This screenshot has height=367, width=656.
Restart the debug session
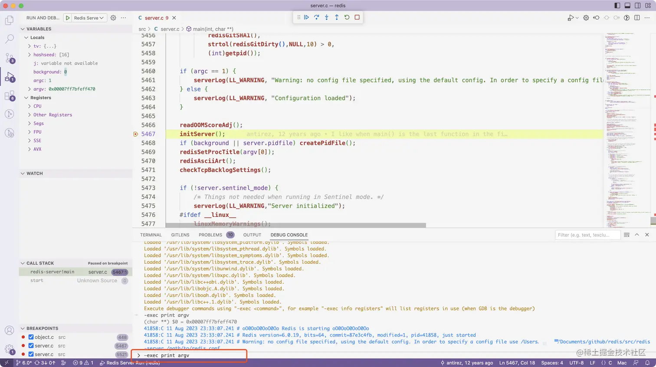(347, 17)
